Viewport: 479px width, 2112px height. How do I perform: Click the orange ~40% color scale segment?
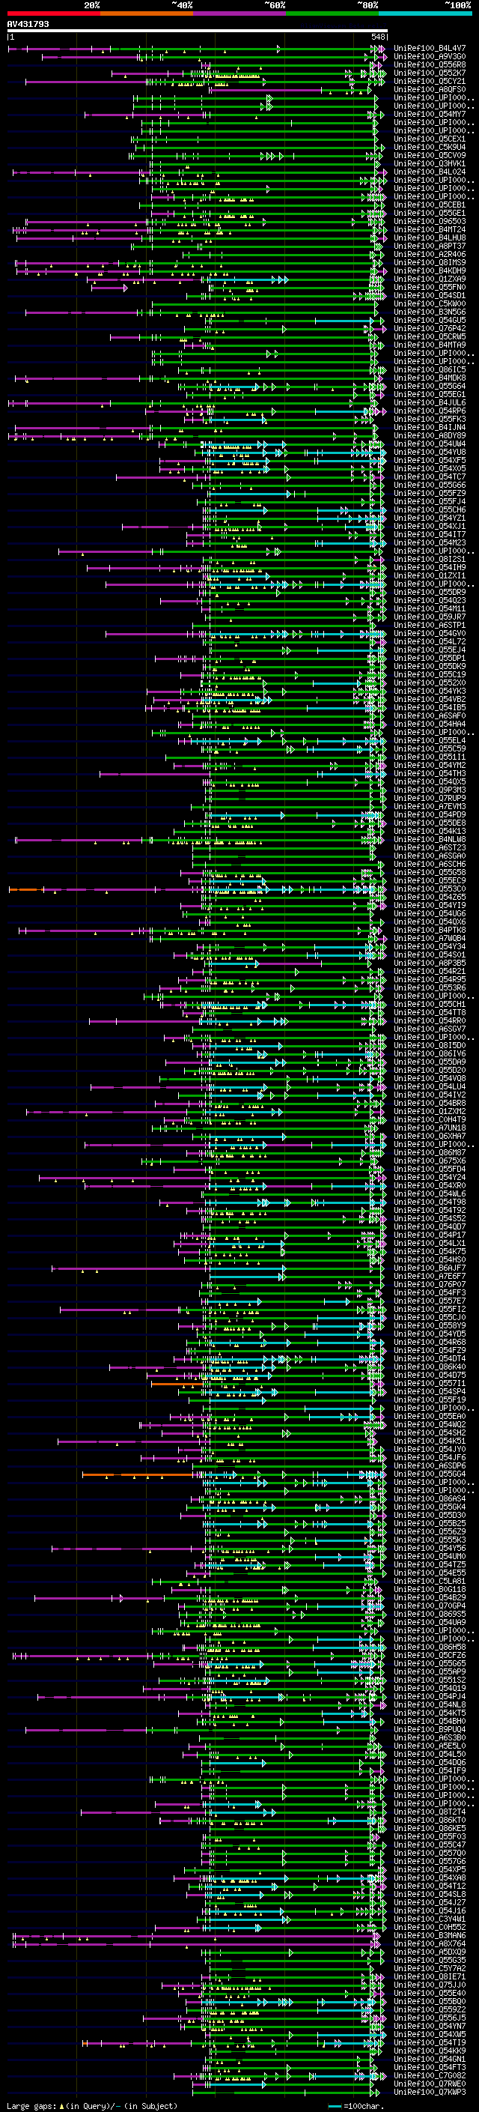tap(147, 13)
